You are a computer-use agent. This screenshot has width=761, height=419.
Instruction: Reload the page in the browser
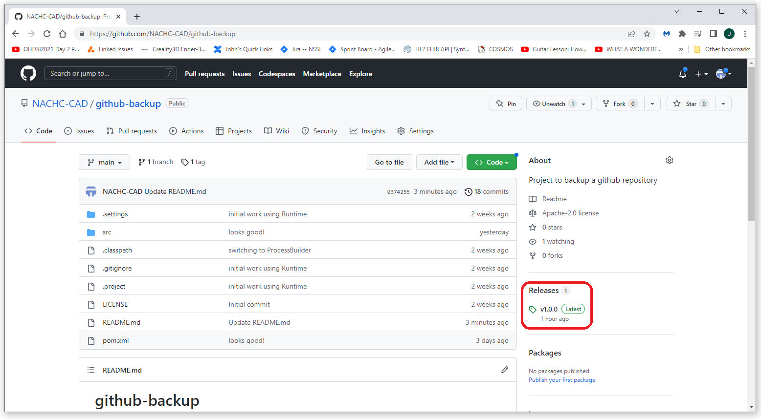point(47,34)
